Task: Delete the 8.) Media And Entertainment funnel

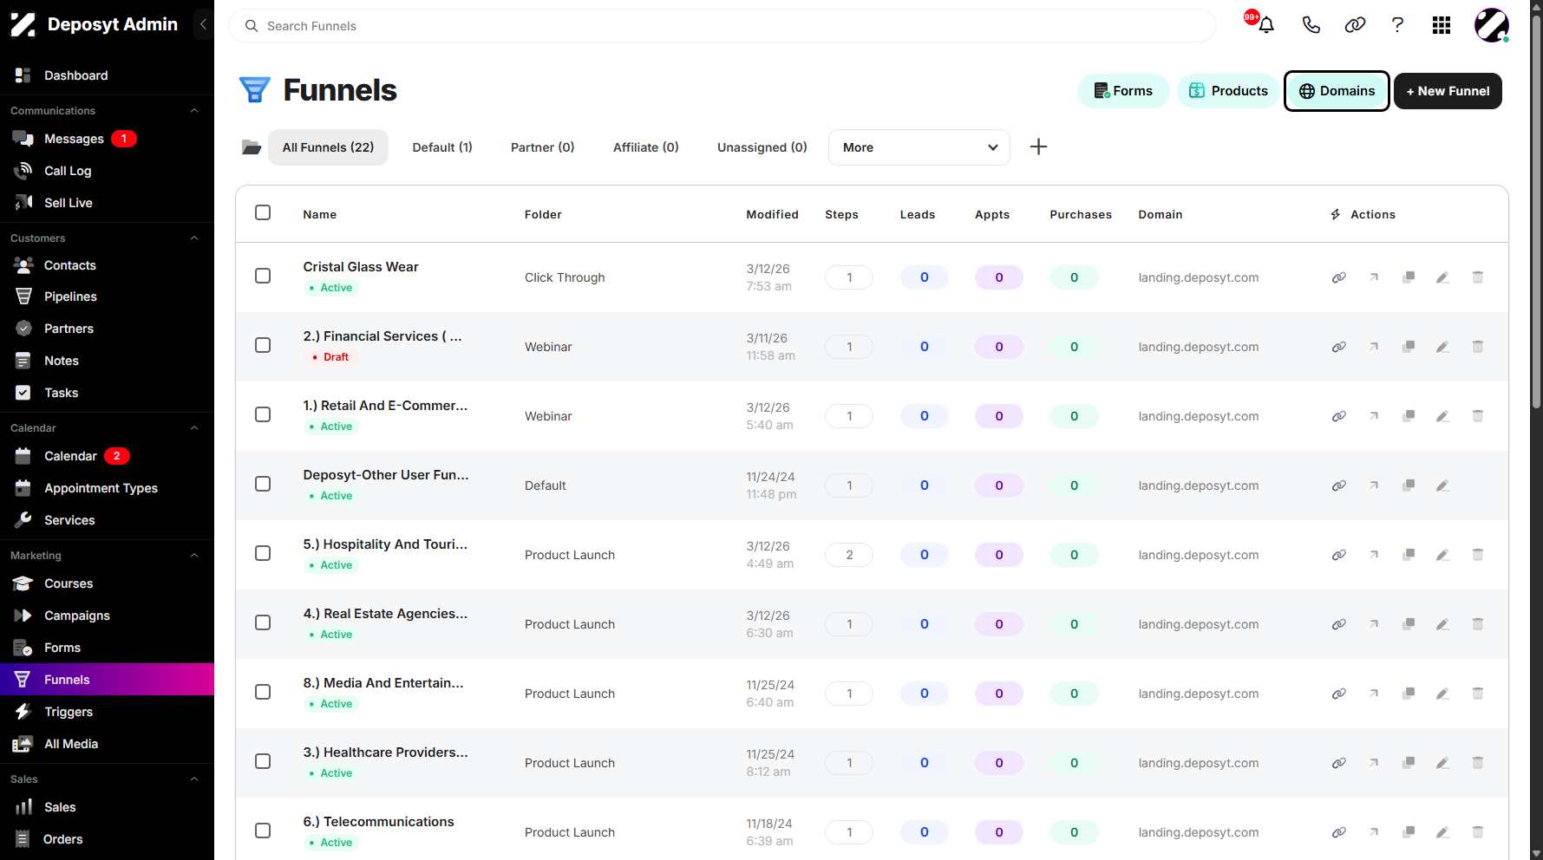Action: click(x=1478, y=694)
